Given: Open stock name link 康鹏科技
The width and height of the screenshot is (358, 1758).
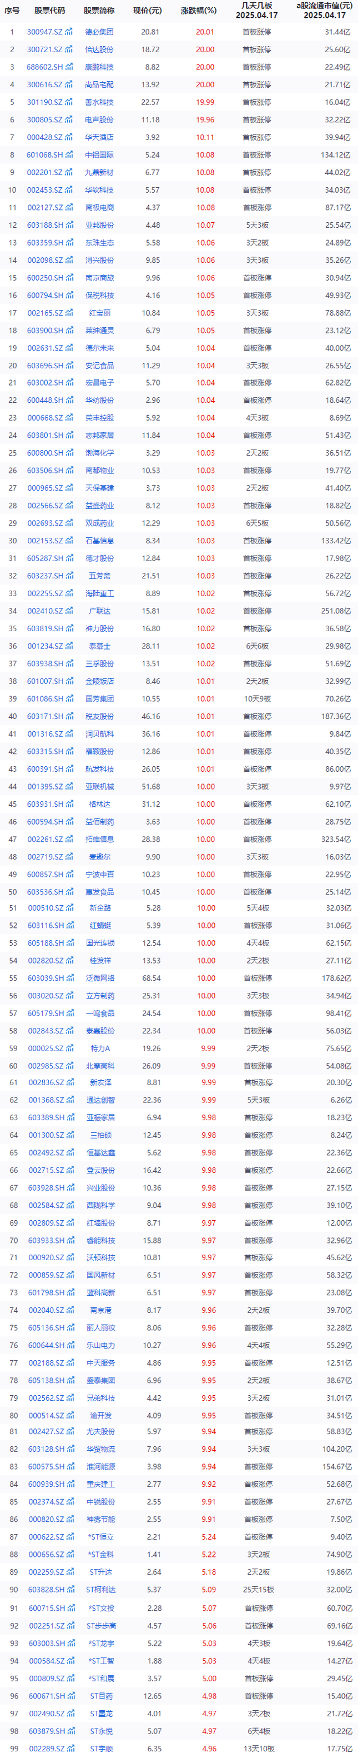Looking at the screenshot, I should 99,67.
